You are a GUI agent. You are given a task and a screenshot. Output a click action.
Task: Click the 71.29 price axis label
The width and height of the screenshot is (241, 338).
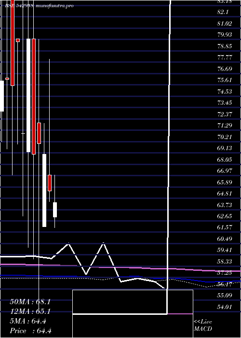point(225,126)
